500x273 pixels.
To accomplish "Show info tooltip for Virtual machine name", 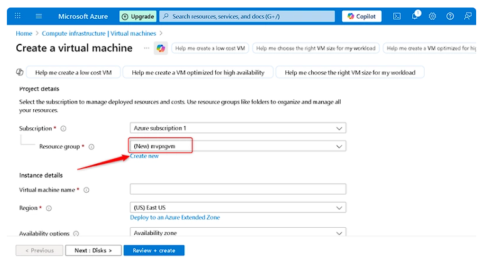I will pos(87,190).
